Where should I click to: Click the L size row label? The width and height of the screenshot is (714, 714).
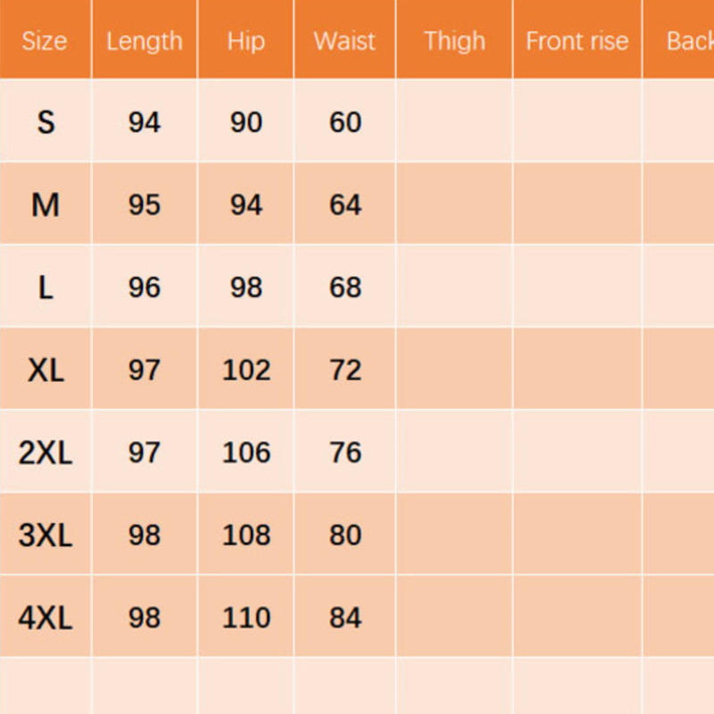coord(46,287)
